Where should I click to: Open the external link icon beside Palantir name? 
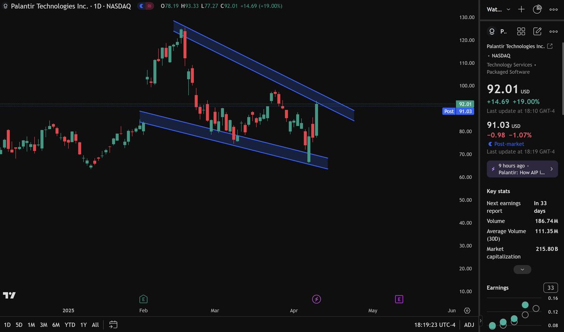[x=550, y=46]
